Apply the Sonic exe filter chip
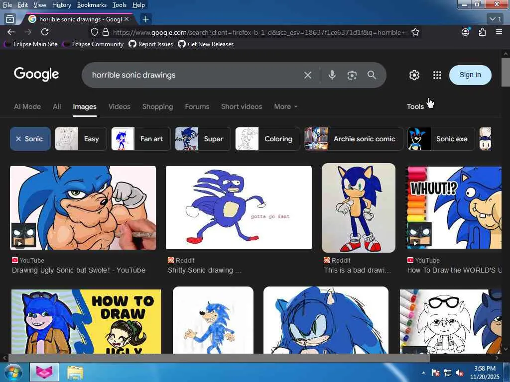Screen dimensions: 510x382 (x=441, y=139)
